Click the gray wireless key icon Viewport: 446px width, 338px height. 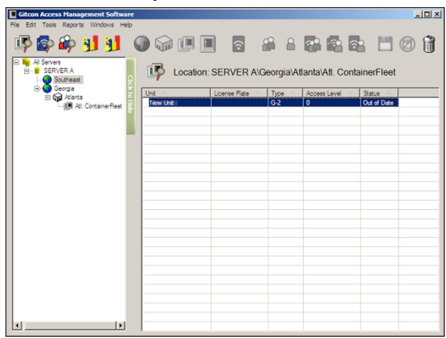coord(238,44)
